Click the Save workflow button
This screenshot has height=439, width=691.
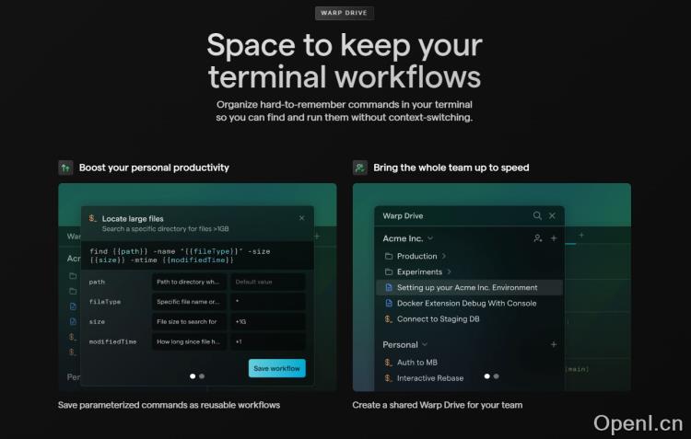pos(276,368)
